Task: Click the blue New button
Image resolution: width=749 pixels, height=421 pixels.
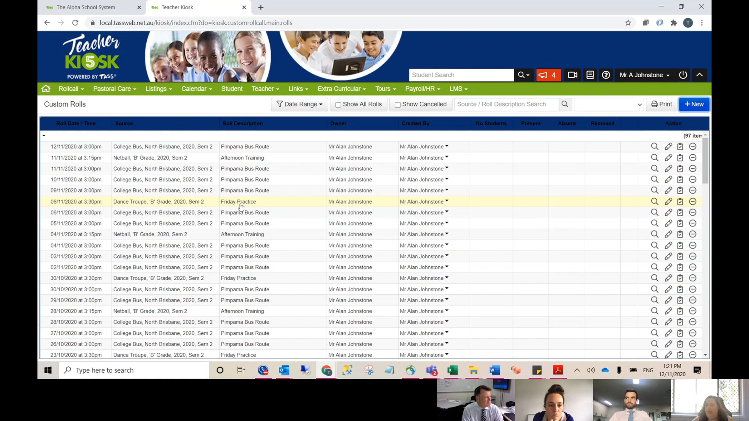Action: pos(694,104)
